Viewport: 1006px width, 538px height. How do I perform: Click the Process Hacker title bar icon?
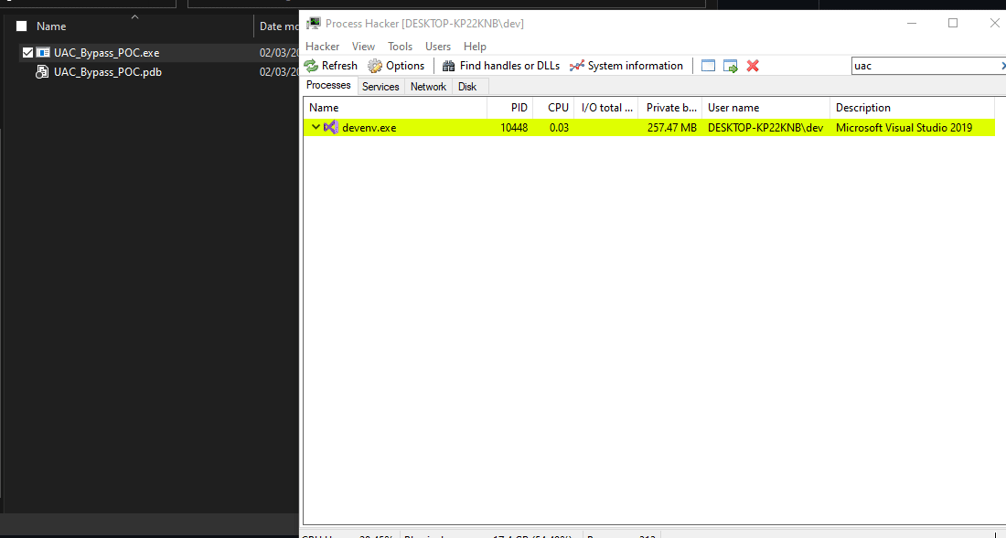[x=313, y=24]
